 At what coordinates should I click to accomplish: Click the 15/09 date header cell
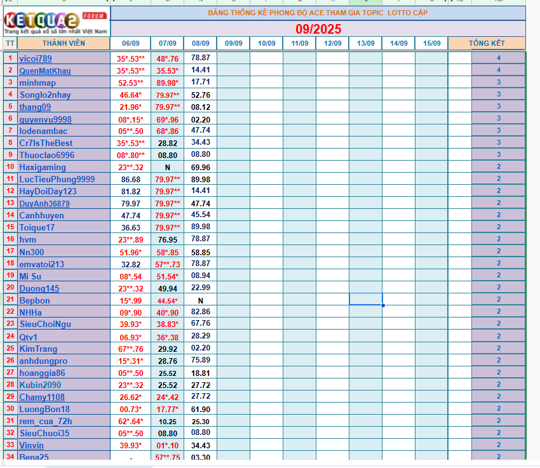point(431,43)
